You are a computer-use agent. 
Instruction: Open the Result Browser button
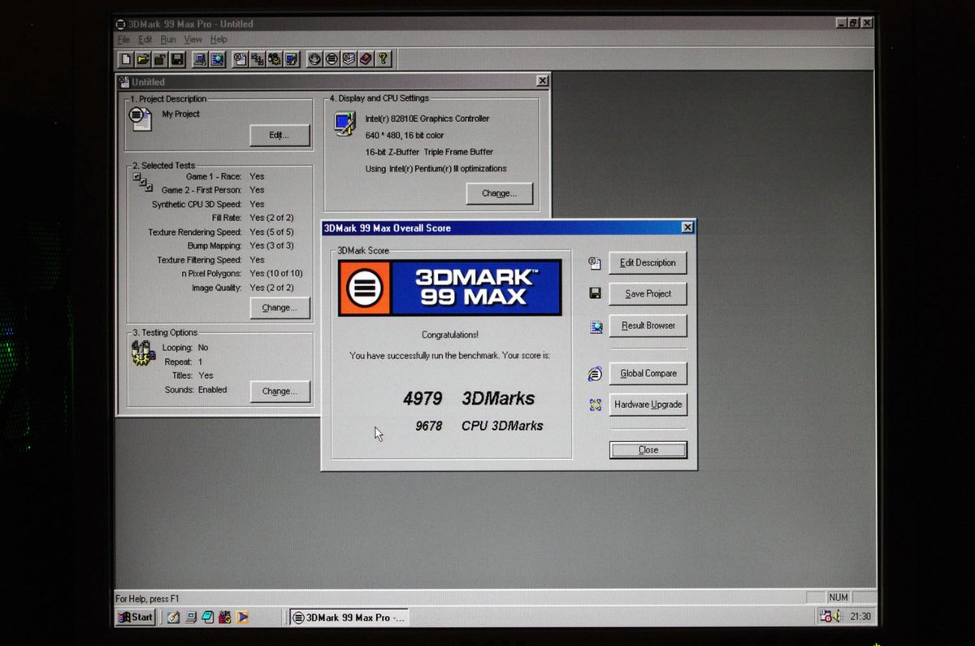coord(648,325)
